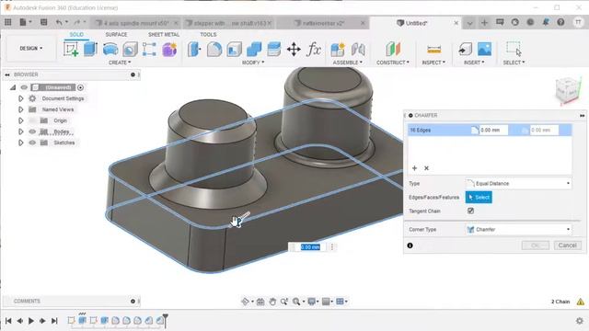Viewport: 589px width, 331px height.
Task: Open the Help question mark icon
Action: click(x=560, y=22)
